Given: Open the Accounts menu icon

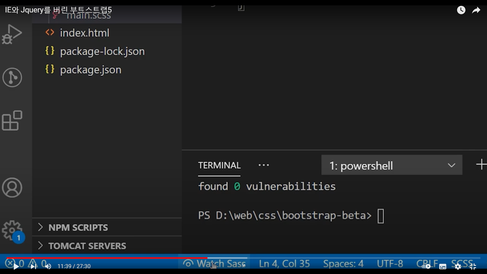Looking at the screenshot, I should (12, 188).
